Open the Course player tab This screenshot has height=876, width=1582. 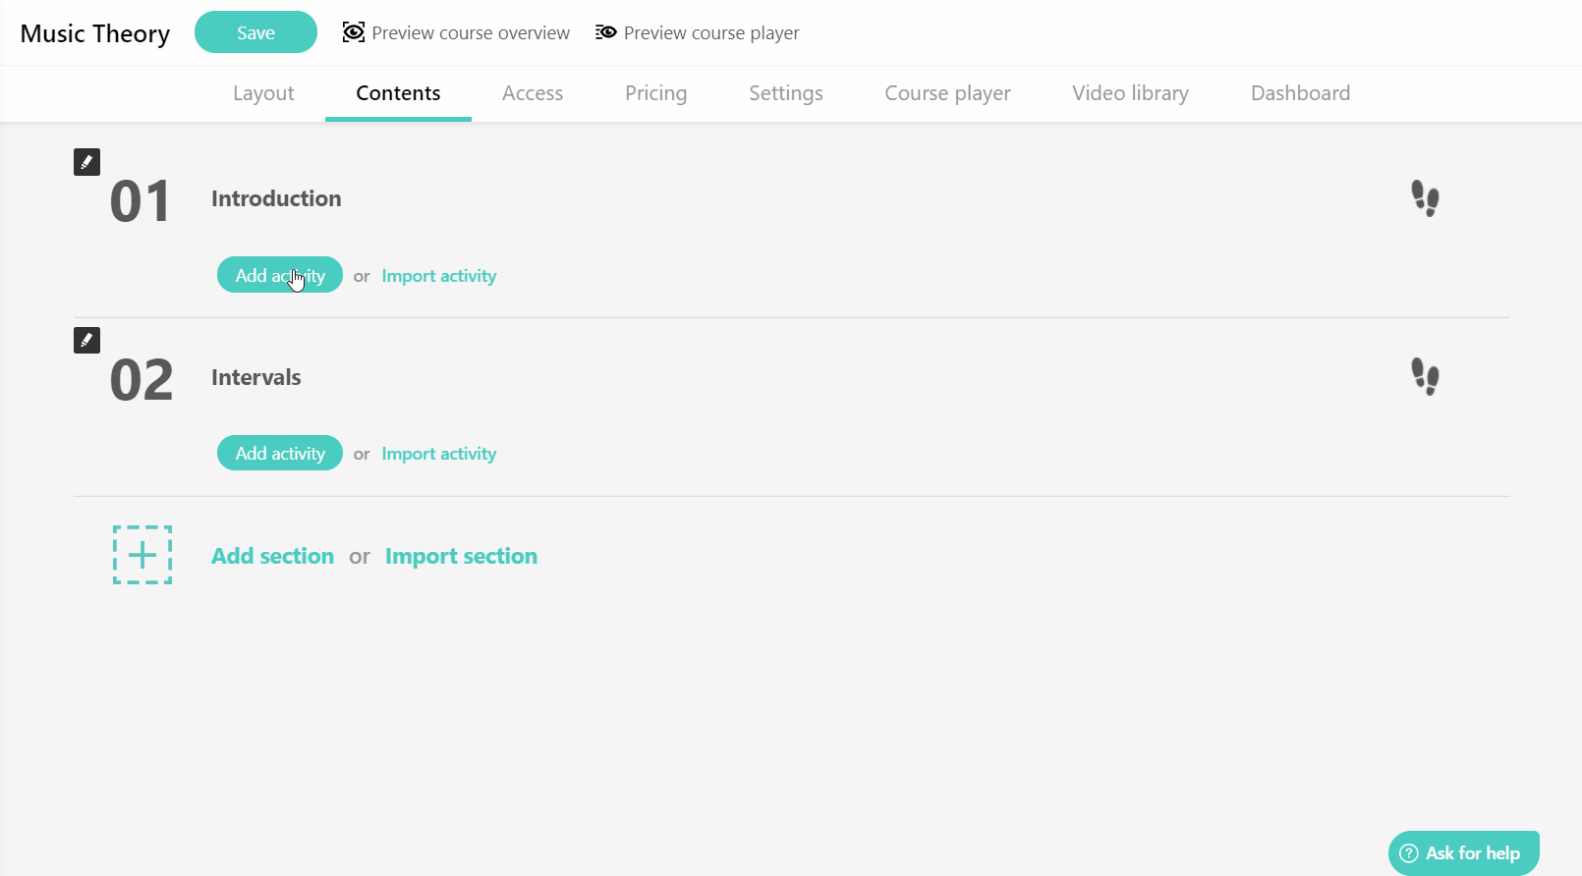[947, 93]
